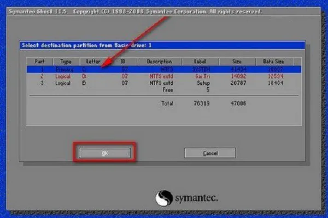Click the Description column header
Screen dimensions: 328x218
tap(159, 62)
